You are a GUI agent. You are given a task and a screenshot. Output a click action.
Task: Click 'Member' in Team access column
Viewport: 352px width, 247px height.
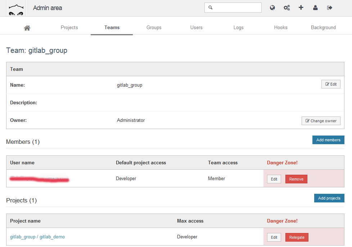coord(216,178)
